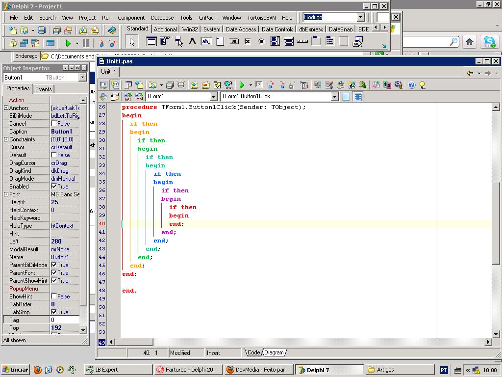Click the Jump to Interface icon

(128, 97)
